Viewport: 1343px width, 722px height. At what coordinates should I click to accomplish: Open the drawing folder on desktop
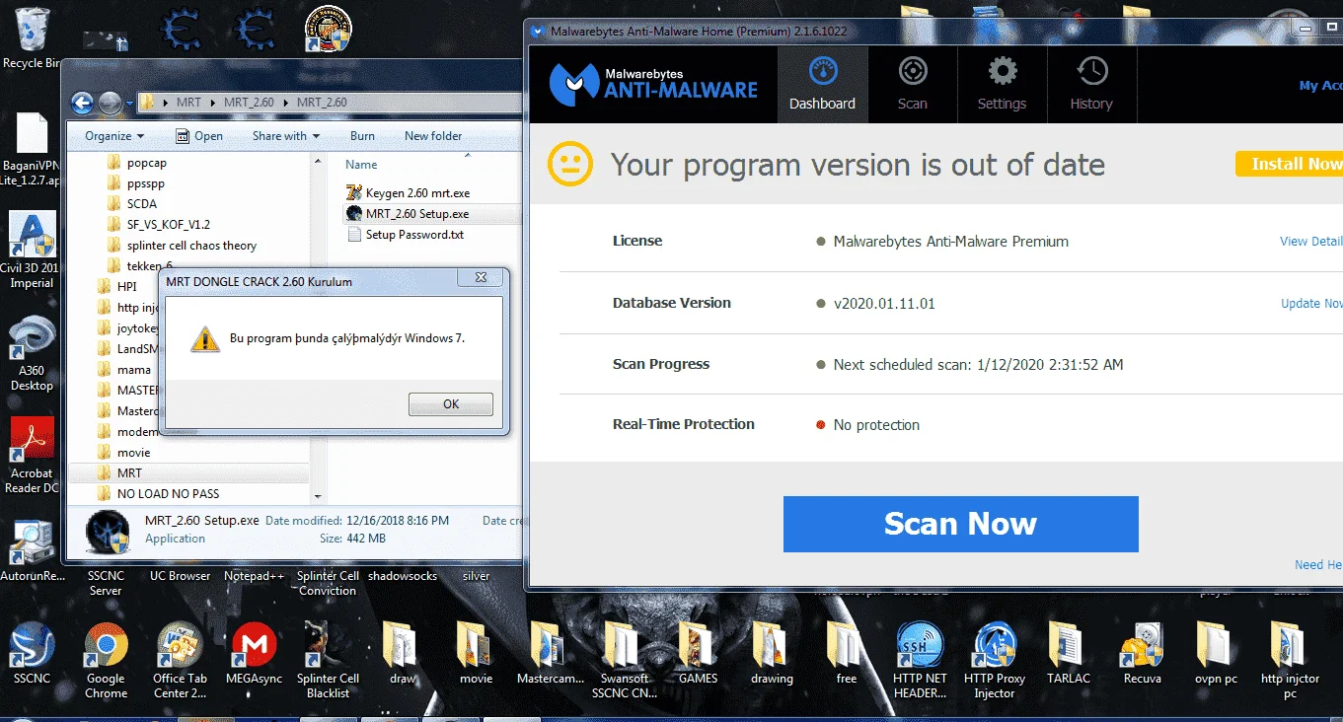[772, 654]
